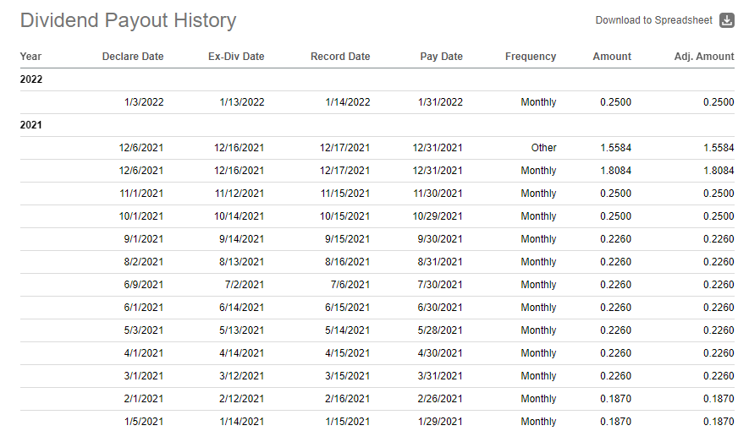749x431 pixels.
Task: Click the 2022 year group row
Action: click(377, 79)
